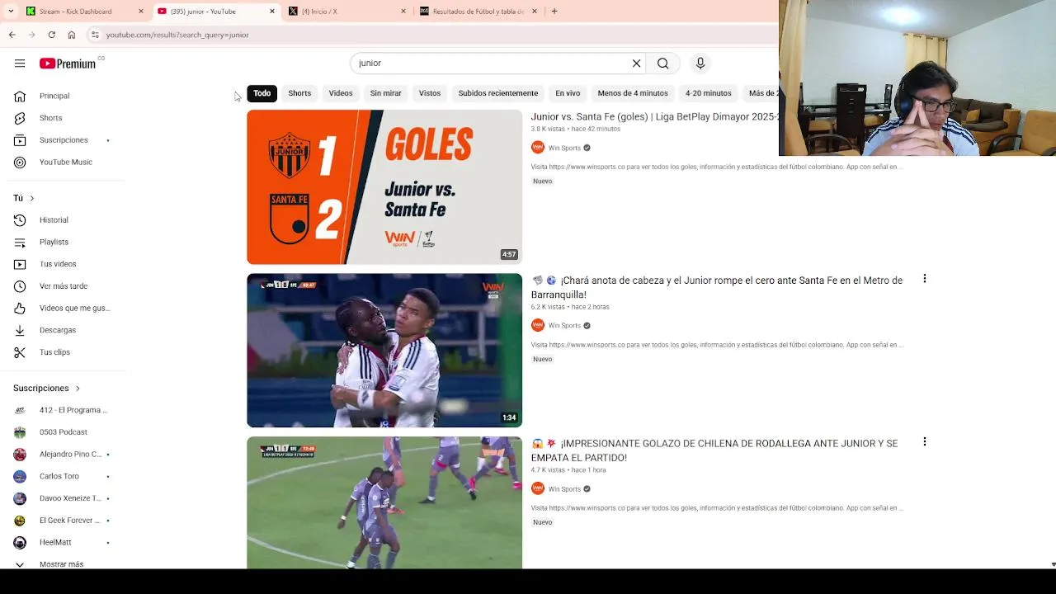Open new browser tab with plus icon
The width and height of the screenshot is (1056, 594).
coord(554,12)
